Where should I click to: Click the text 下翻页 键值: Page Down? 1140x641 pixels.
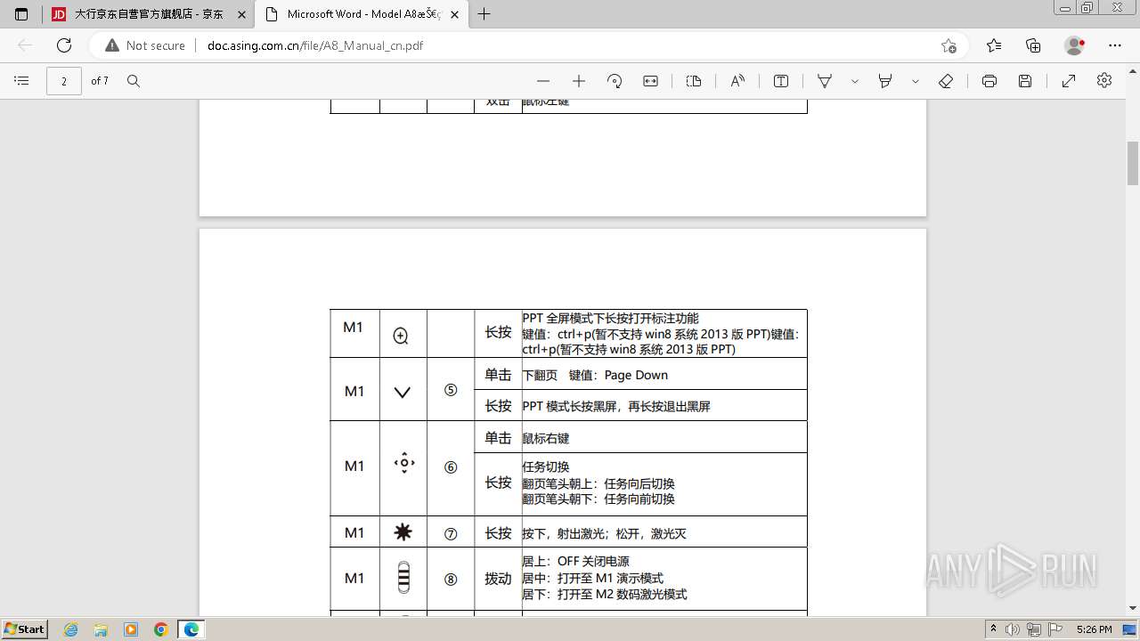click(595, 375)
